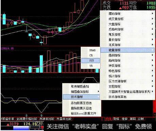Open 趋向指标 menu entry
The height and width of the screenshot is (131, 156).
[x=128, y=60]
